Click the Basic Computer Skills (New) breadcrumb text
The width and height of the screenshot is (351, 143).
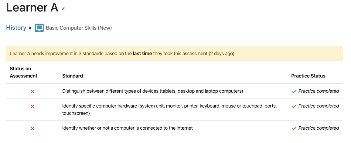pos(79,28)
